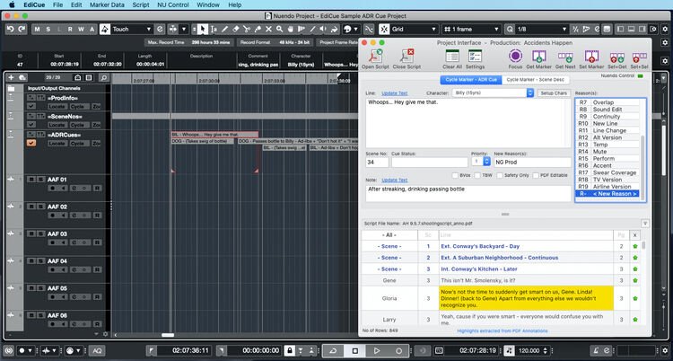Toggle the Snap button next to Grid
The image size is (673, 361).
click(x=385, y=30)
